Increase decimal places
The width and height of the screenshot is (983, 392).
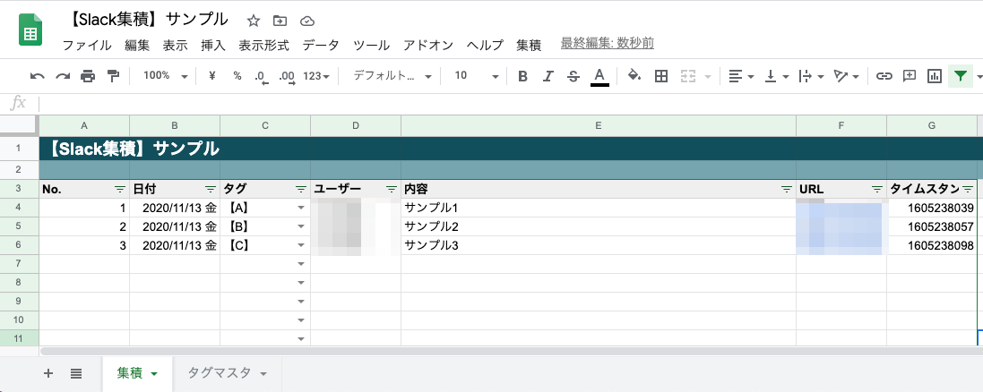[x=287, y=76]
